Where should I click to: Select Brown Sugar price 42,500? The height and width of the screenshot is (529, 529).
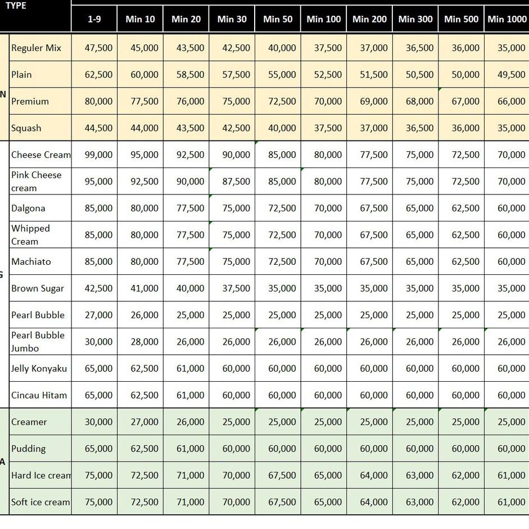tap(94, 288)
